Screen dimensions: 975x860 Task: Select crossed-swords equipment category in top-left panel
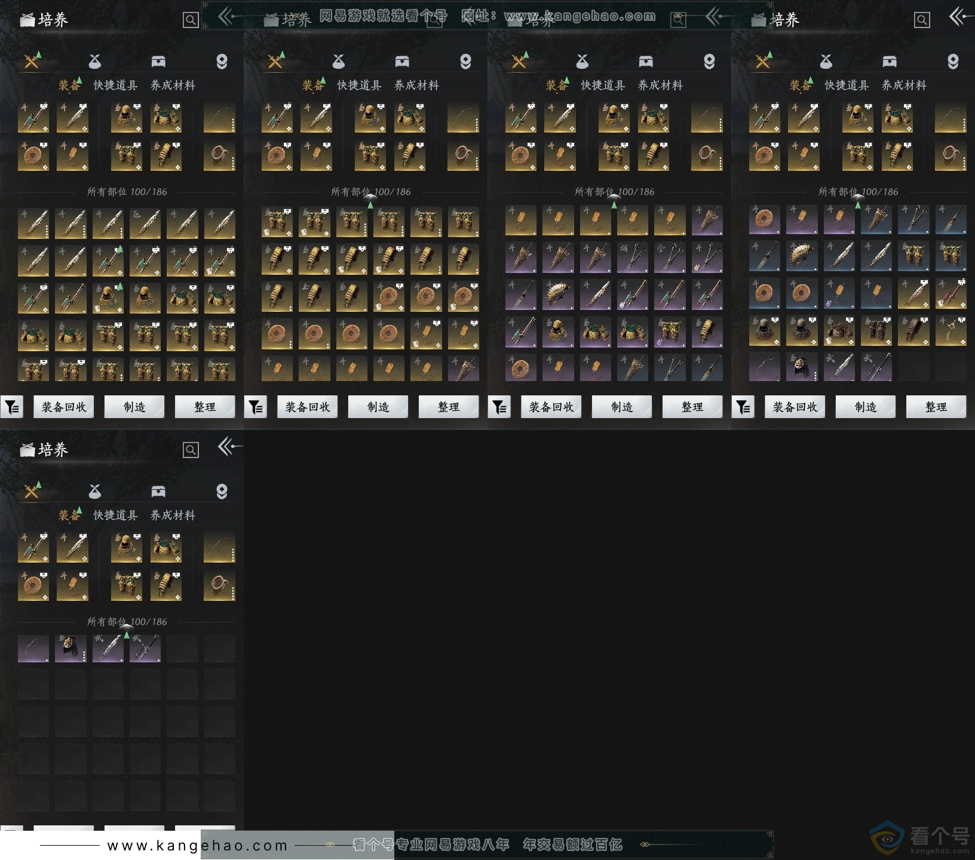tap(32, 60)
